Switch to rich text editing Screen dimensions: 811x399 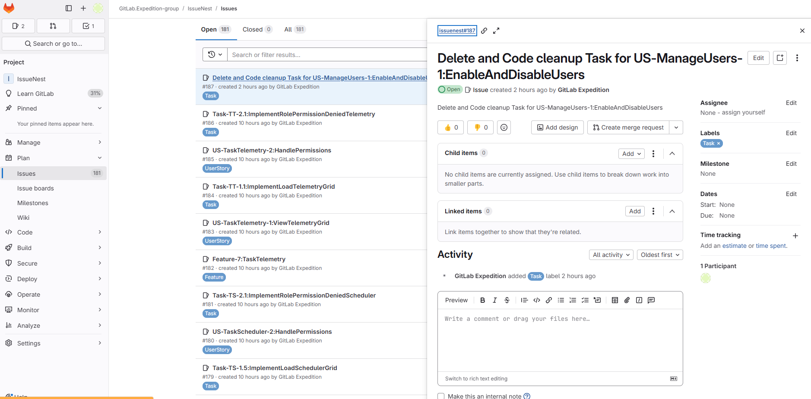click(476, 379)
